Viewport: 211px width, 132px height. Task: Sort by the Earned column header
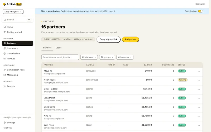click(x=148, y=65)
